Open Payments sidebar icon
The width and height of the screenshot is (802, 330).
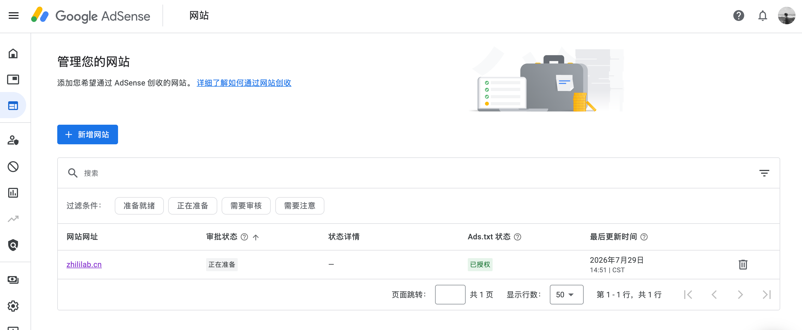(13, 280)
